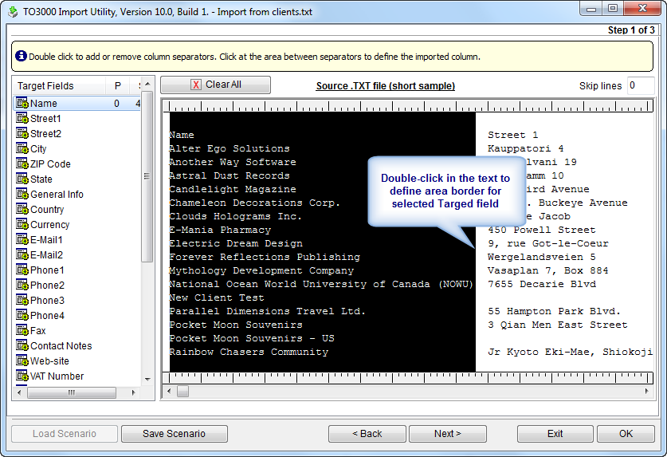Click the Skip lines input field
667x457 pixels.
pyautogui.click(x=641, y=85)
